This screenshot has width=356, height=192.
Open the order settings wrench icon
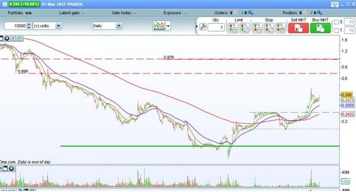[203, 27]
